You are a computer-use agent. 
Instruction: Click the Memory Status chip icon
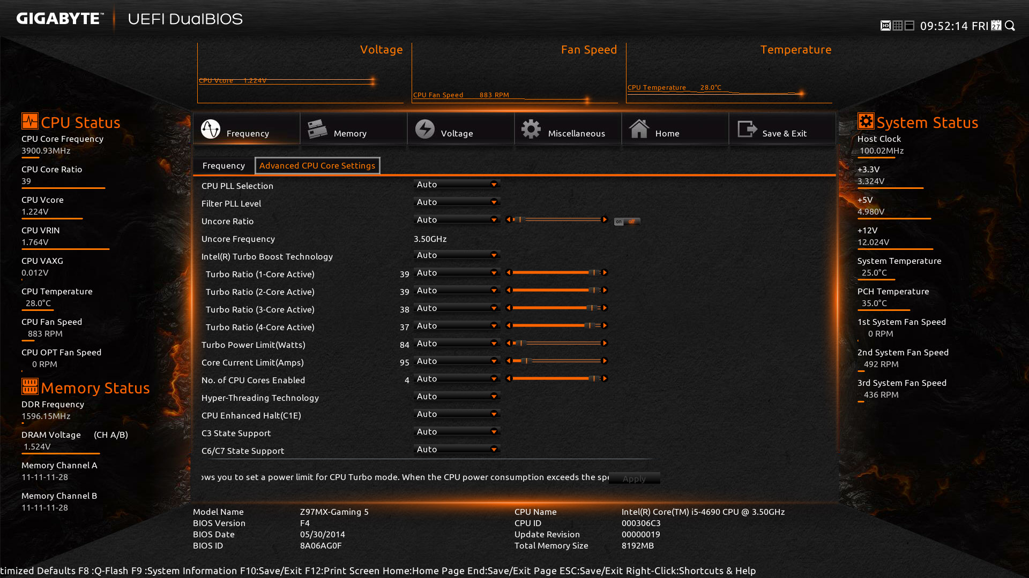click(30, 386)
